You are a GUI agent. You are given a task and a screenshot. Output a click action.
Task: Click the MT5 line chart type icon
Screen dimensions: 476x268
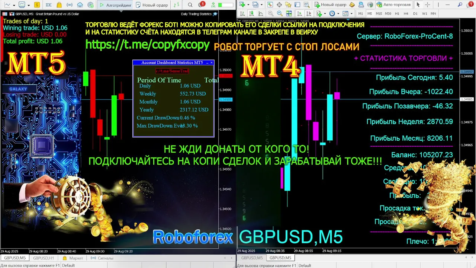coord(7,5)
